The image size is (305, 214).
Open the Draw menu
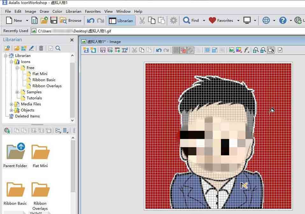(x=44, y=11)
